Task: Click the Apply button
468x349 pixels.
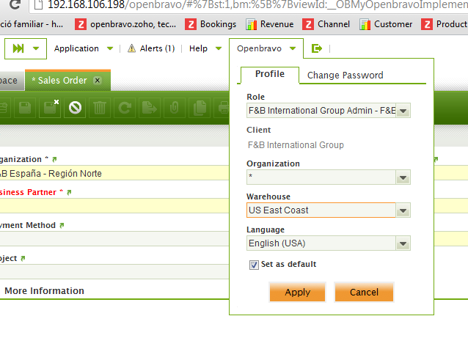Action: coord(298,292)
